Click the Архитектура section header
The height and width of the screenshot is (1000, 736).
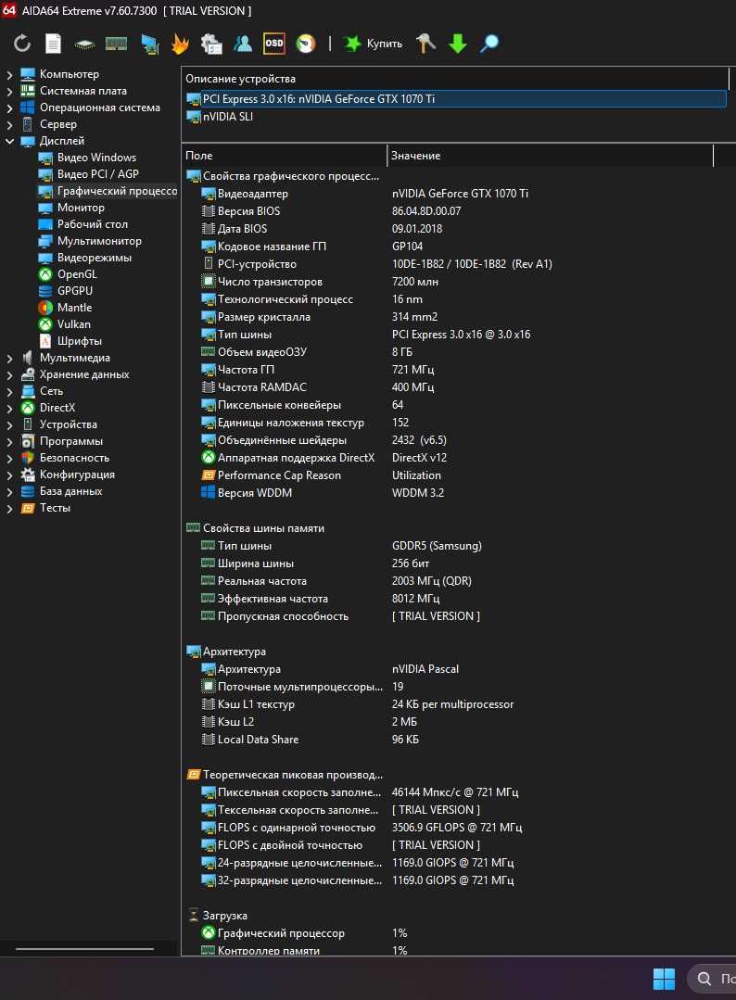(x=226, y=652)
